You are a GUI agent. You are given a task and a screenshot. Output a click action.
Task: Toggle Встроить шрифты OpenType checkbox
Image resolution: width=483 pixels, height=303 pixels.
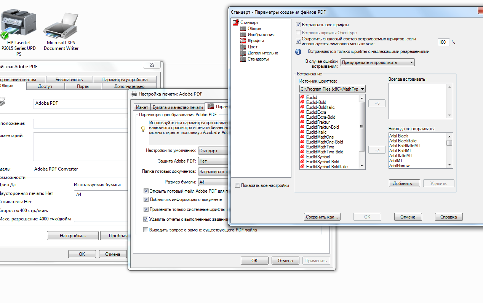[299, 33]
